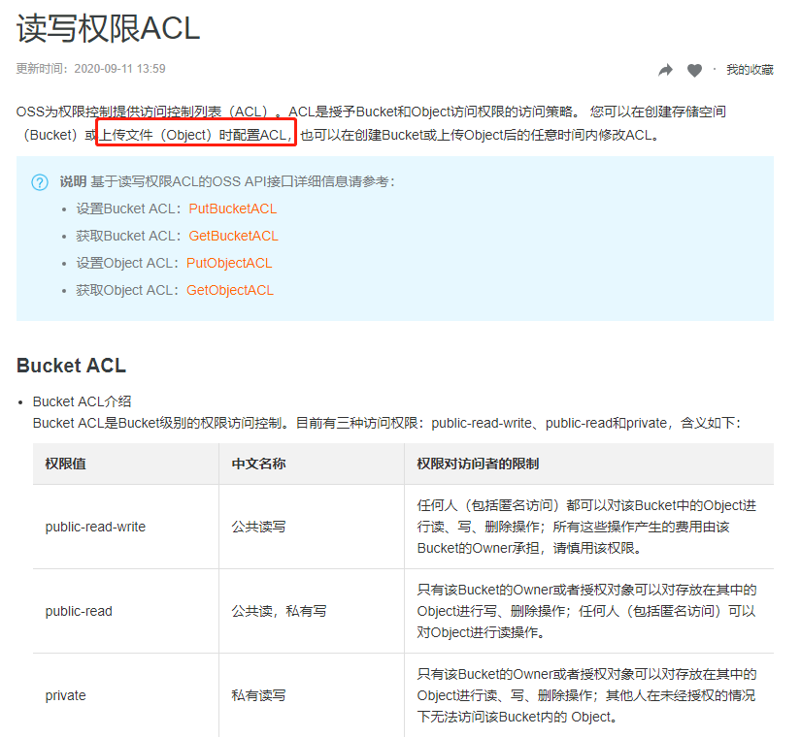
Task: Click the 获取Bucket ACL label text
Action: tap(128, 236)
